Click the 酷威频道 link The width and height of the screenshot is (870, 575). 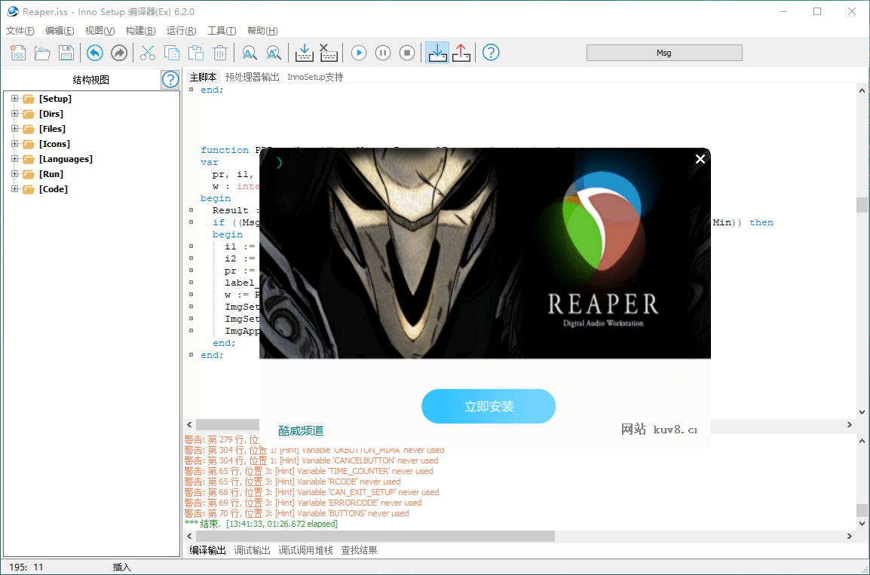(301, 431)
